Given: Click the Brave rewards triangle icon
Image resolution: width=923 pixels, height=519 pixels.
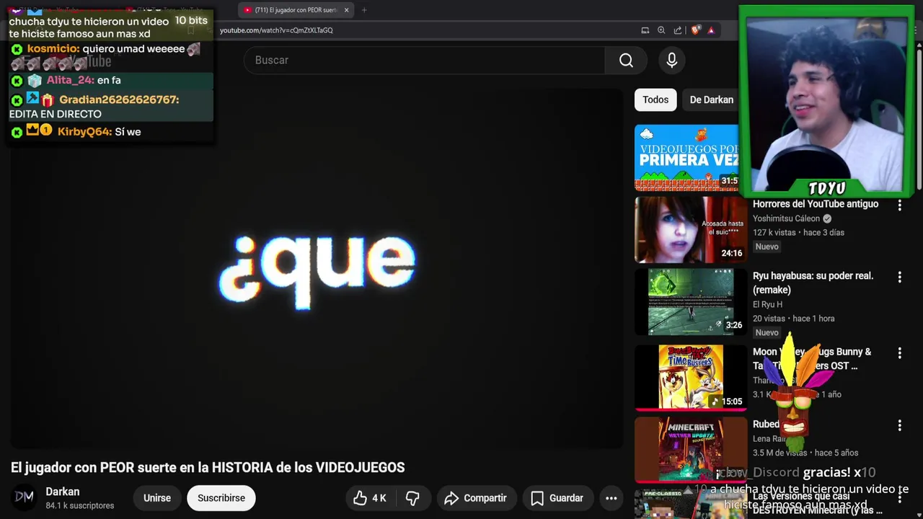Looking at the screenshot, I should [711, 30].
